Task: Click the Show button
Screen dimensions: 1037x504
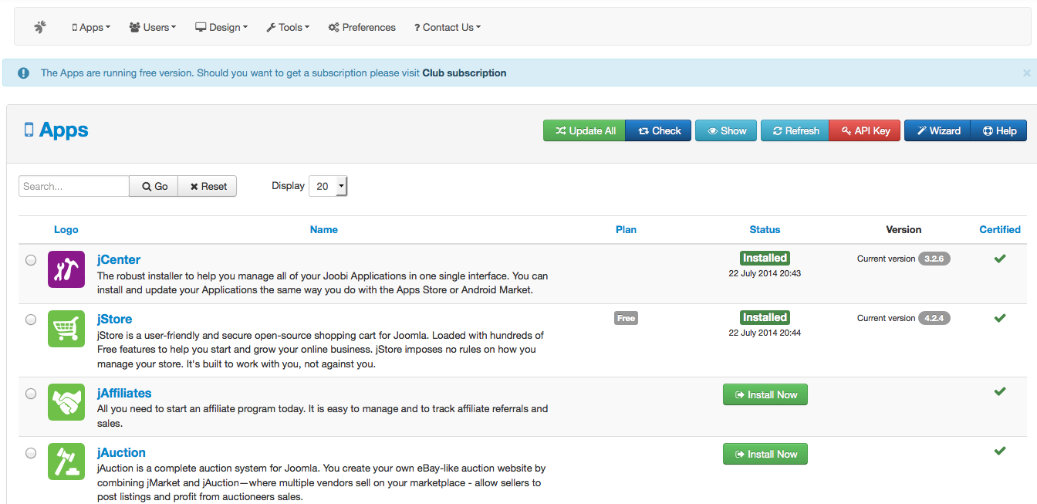Action: coord(726,130)
